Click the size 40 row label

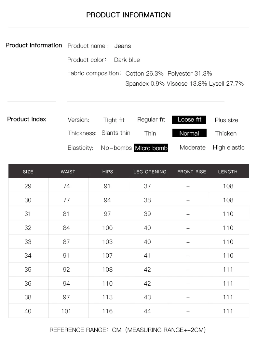point(28,311)
